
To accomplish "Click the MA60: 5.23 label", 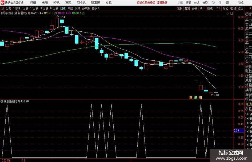I will [79, 13].
